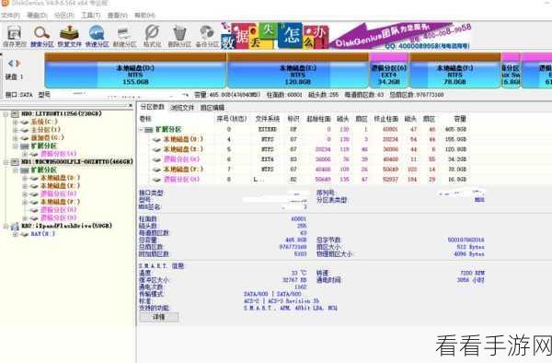Collapse 扩展分区 row in partition table
Image resolution: width=552 pixels, height=363 pixels.
(x=141, y=130)
